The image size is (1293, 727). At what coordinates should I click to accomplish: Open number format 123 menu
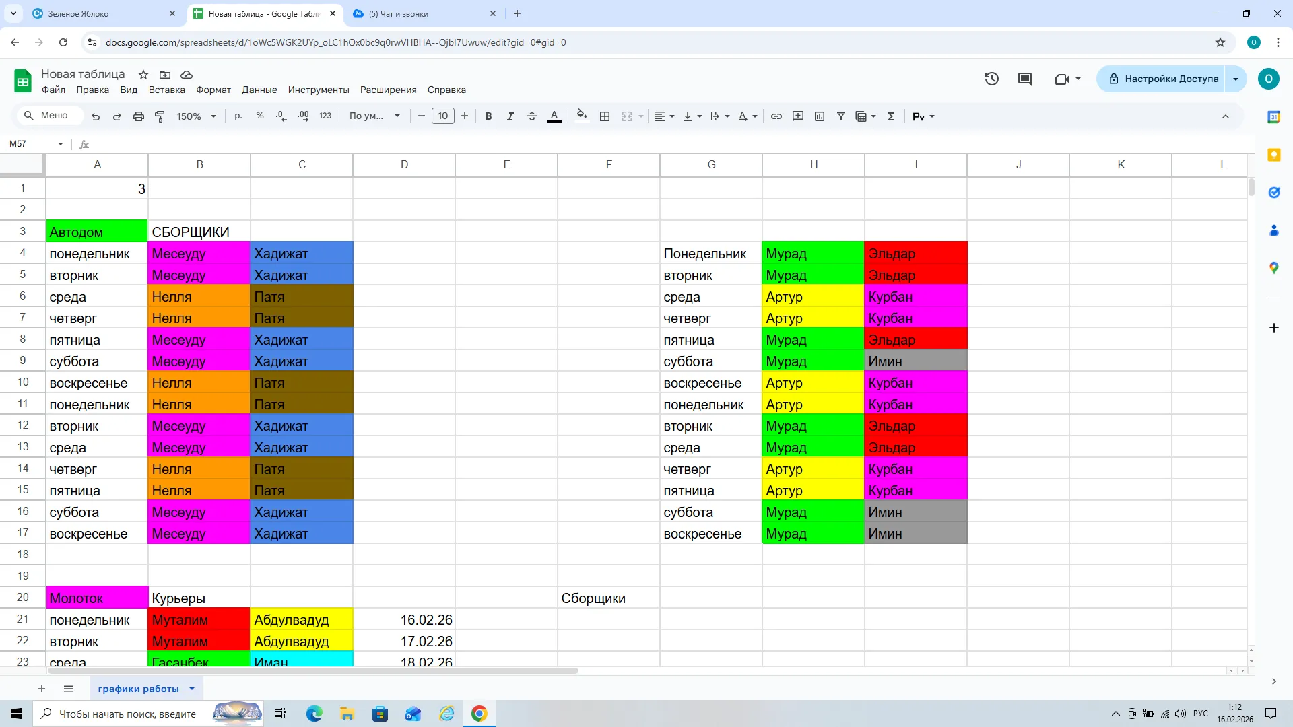coord(325,116)
